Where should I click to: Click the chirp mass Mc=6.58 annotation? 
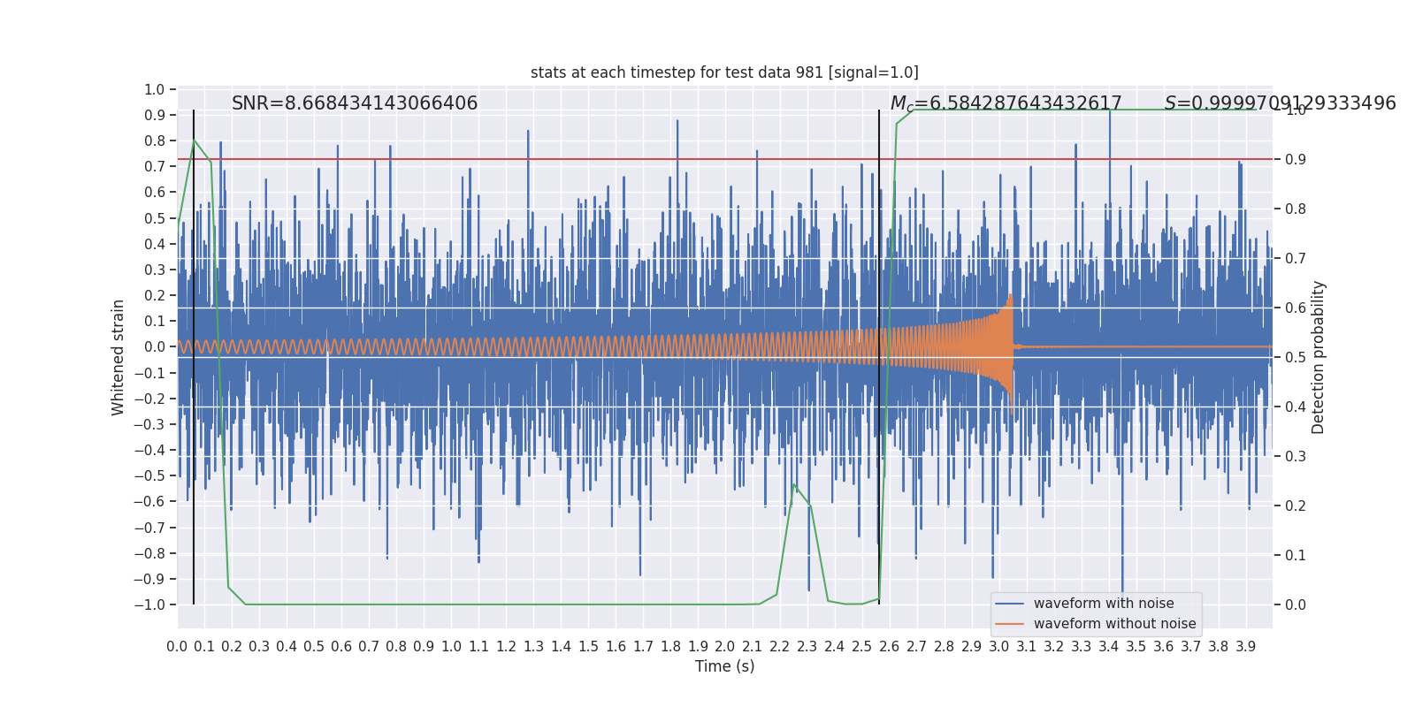[1006, 103]
